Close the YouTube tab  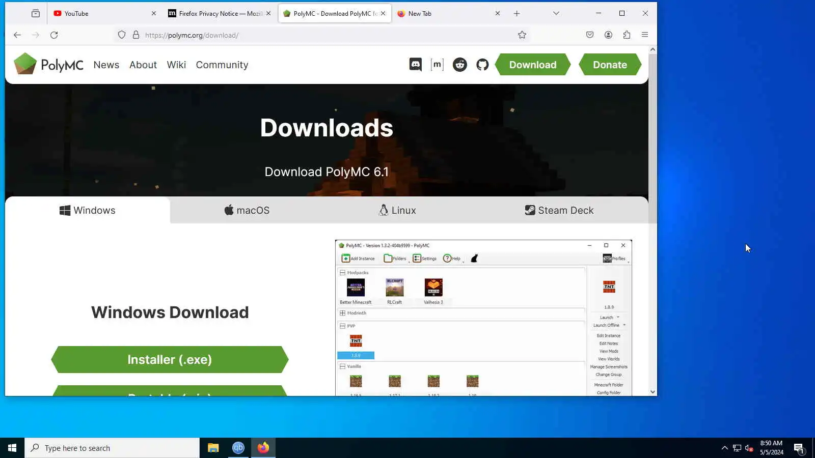(154, 14)
